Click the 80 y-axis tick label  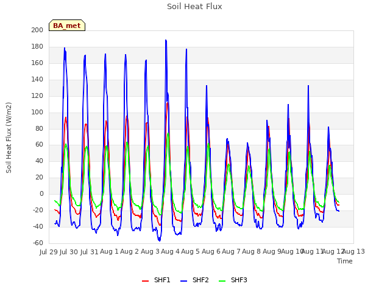point(39,128)
